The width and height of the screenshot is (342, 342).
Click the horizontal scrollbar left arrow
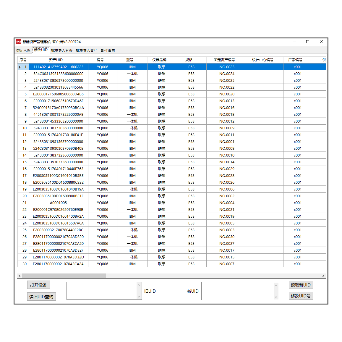(x=20, y=276)
